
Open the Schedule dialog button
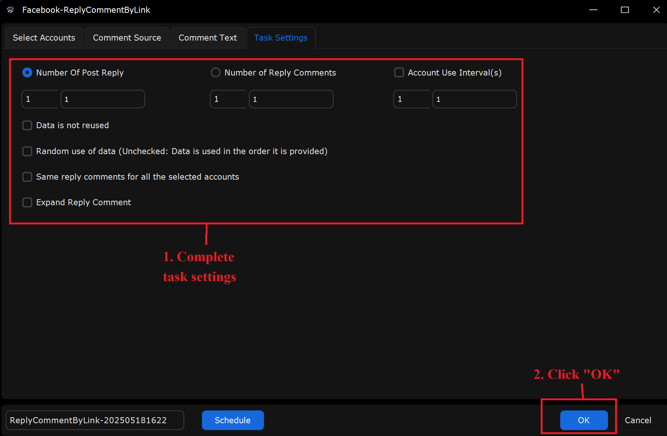(233, 420)
